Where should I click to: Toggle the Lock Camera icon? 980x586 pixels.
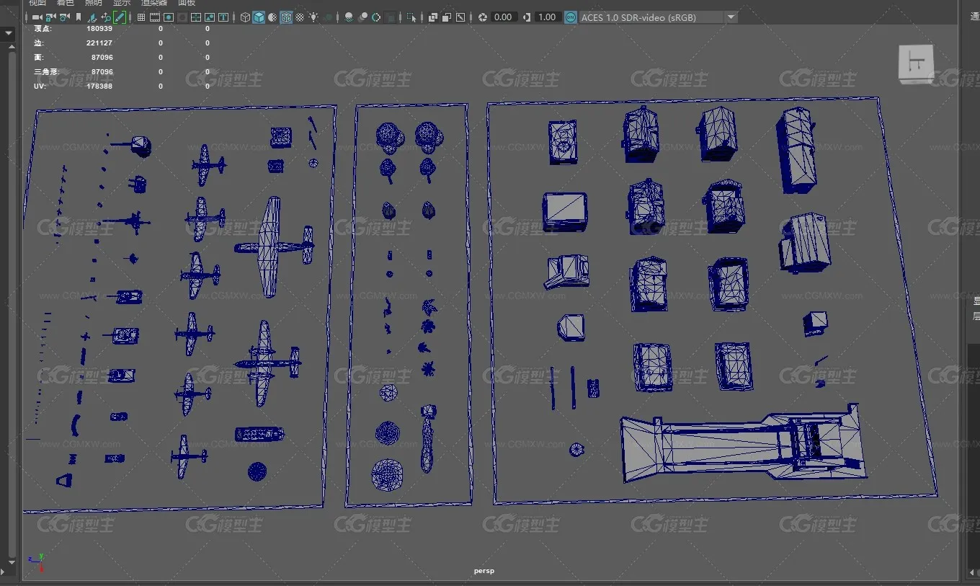[x=51, y=17]
